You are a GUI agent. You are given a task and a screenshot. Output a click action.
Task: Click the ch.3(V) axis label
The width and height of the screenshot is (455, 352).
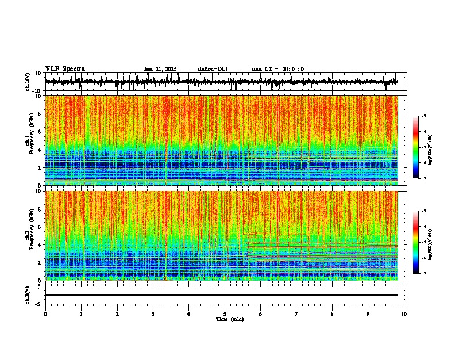pyautogui.click(x=27, y=295)
